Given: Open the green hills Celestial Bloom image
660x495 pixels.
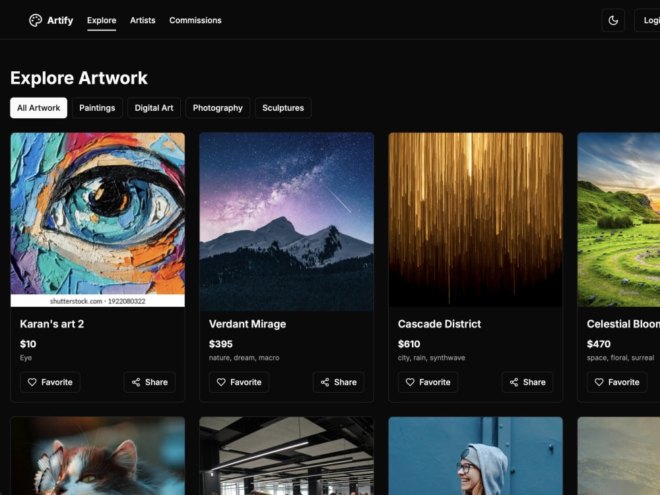Looking at the screenshot, I should pyautogui.click(x=619, y=220).
